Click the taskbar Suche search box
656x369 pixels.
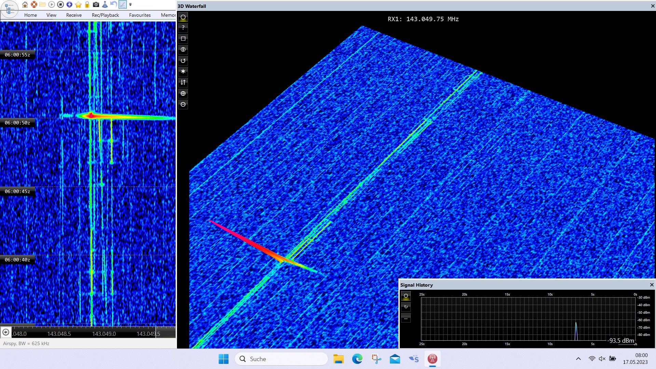click(x=281, y=359)
